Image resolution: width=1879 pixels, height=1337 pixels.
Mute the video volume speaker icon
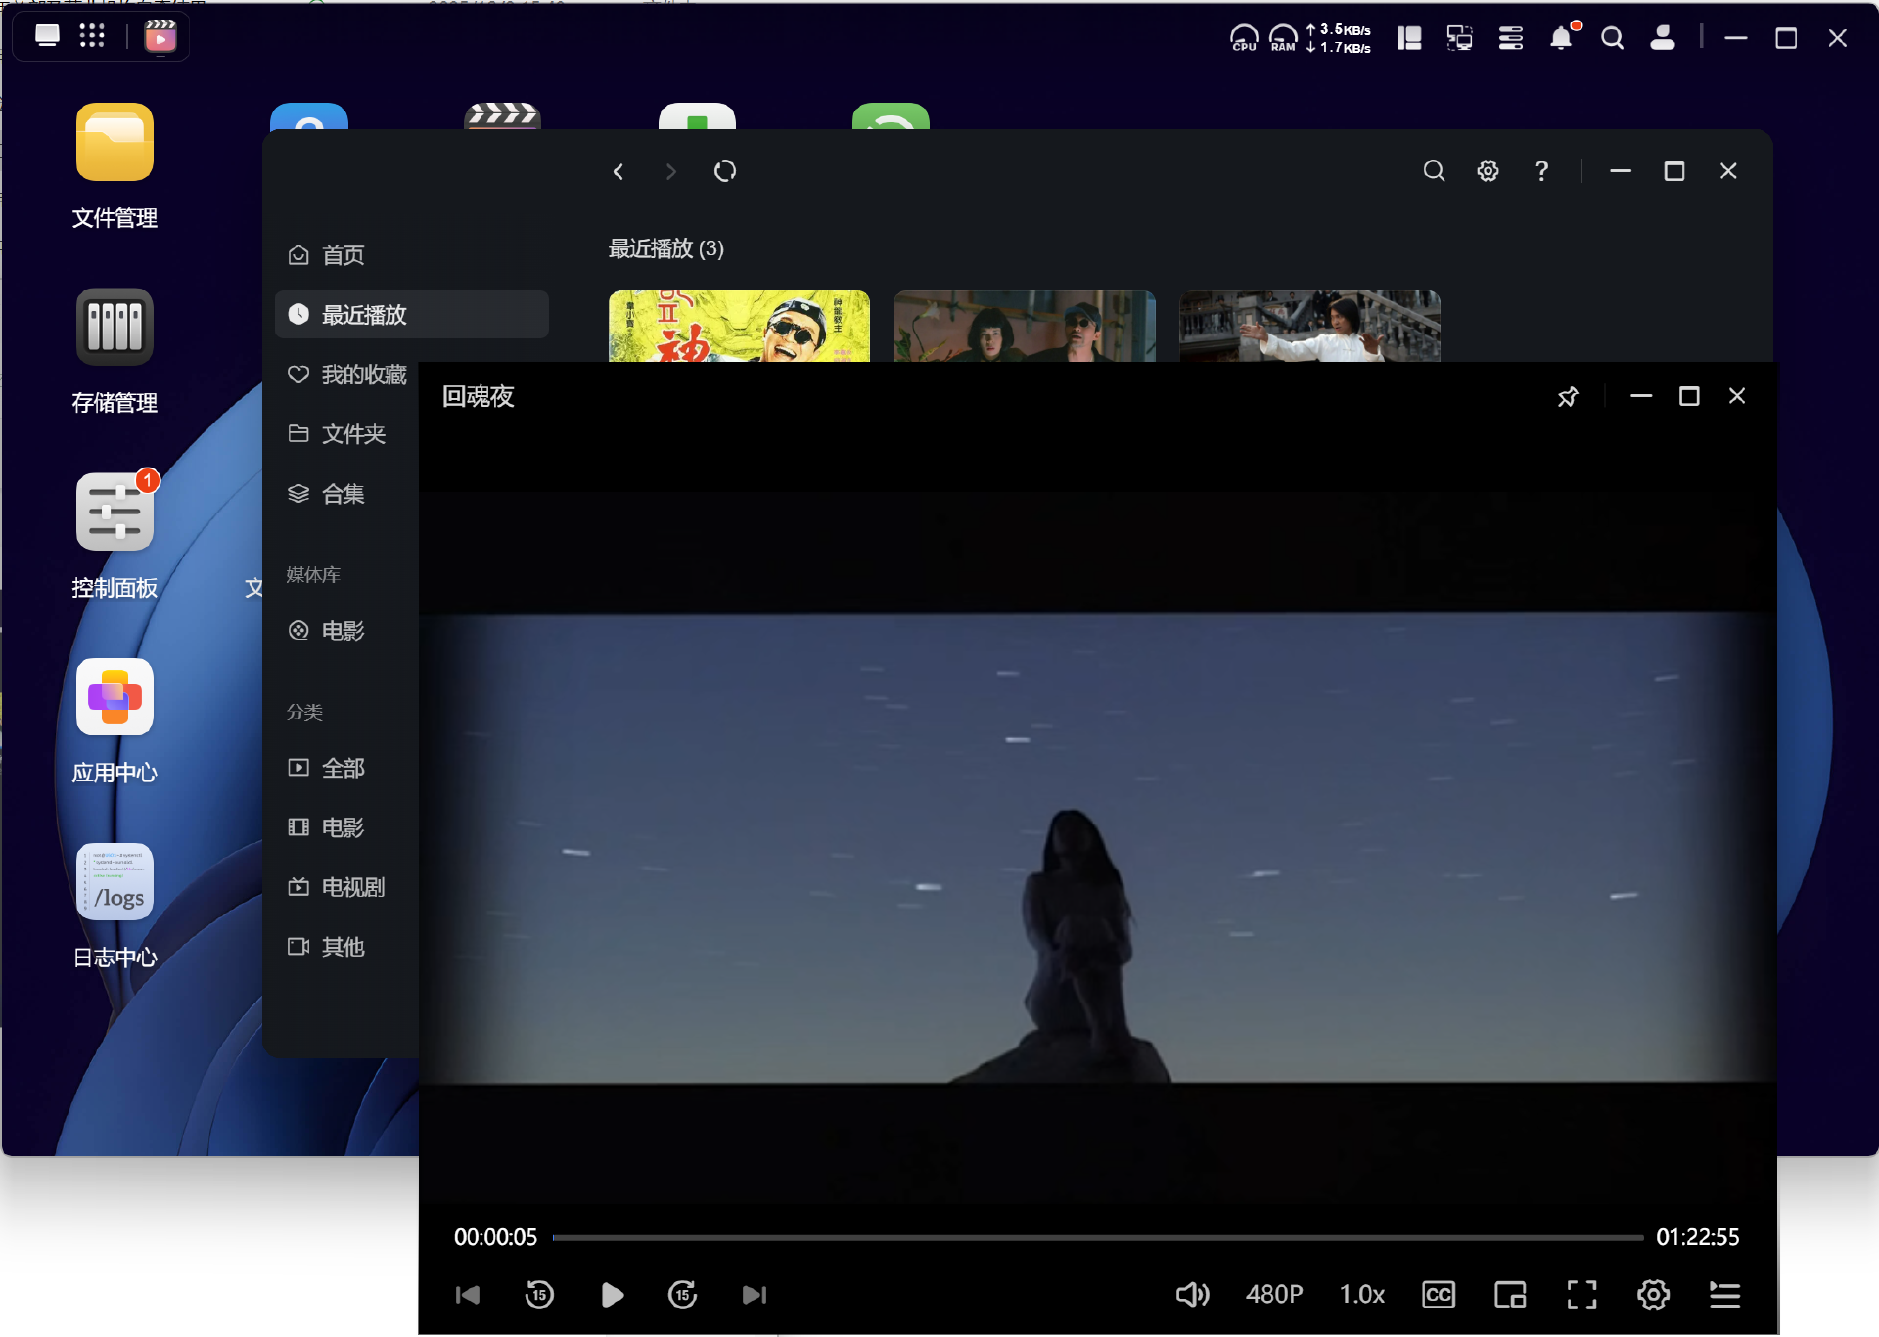pyautogui.click(x=1192, y=1295)
